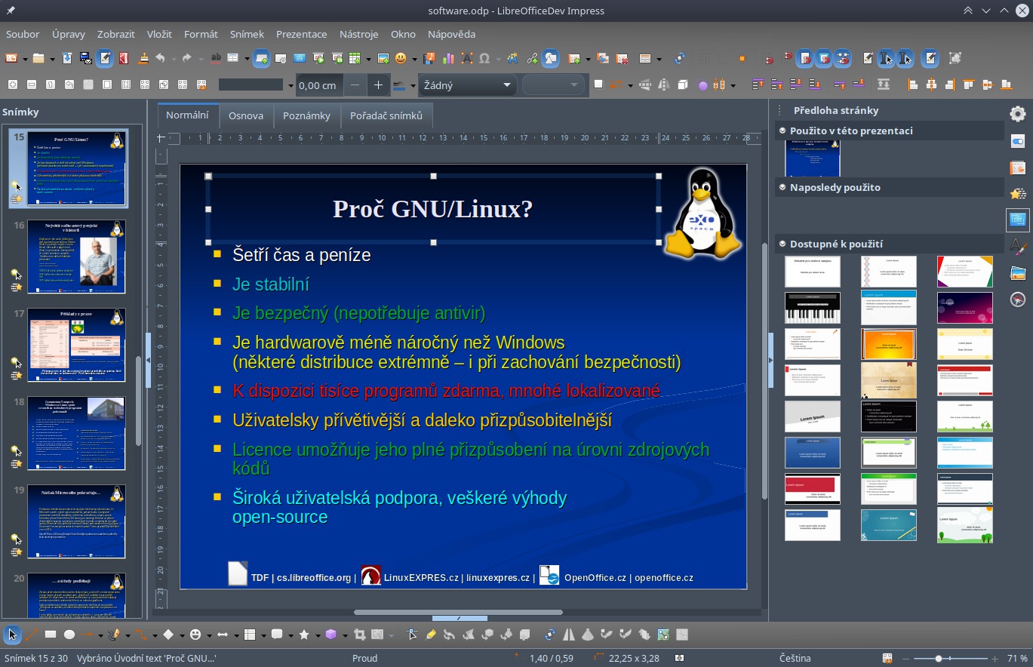
Task: Toggle Snap to page margins magnet
Action: (805, 58)
